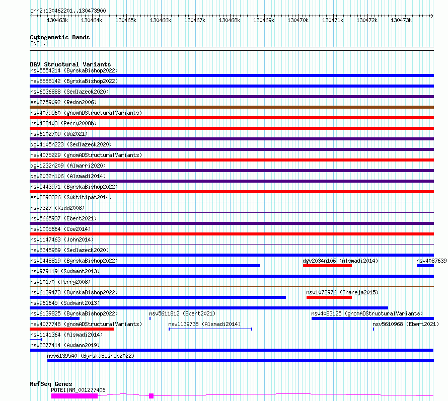This screenshot has height=401, width=448.
Task: Click the 2q21.1 band label
Action: [x=39, y=44]
